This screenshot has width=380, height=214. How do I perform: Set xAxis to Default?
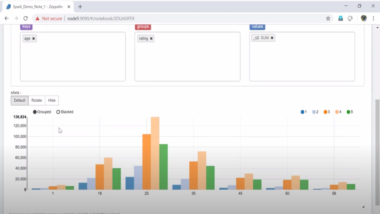pyautogui.click(x=20, y=100)
